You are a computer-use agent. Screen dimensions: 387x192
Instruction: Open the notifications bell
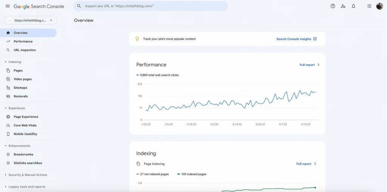(x=353, y=6)
